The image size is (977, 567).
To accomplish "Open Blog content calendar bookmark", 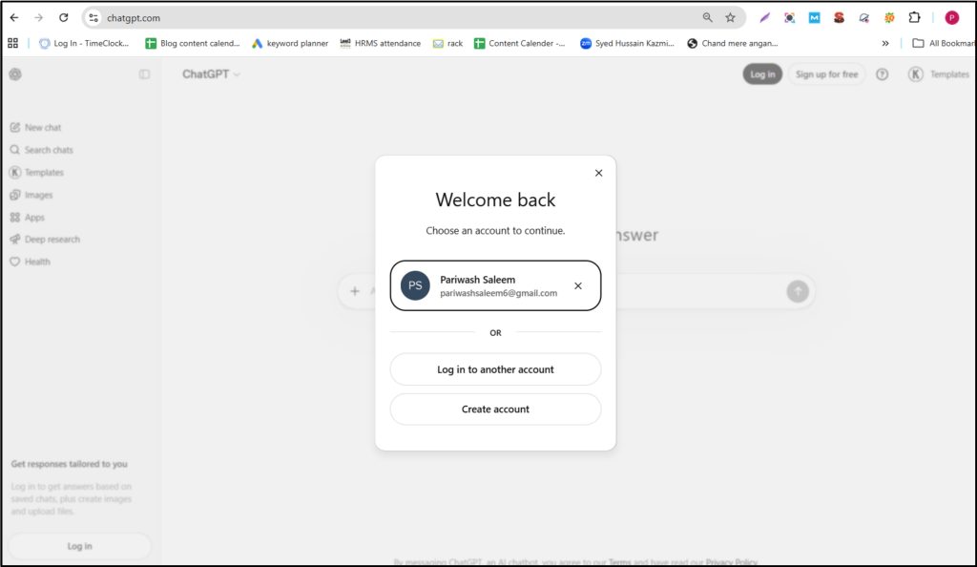I will [193, 43].
